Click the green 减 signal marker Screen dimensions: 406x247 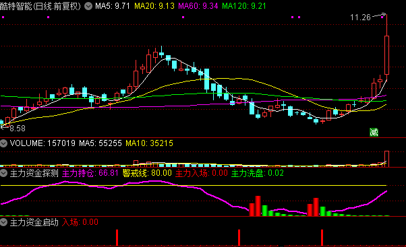click(x=374, y=133)
